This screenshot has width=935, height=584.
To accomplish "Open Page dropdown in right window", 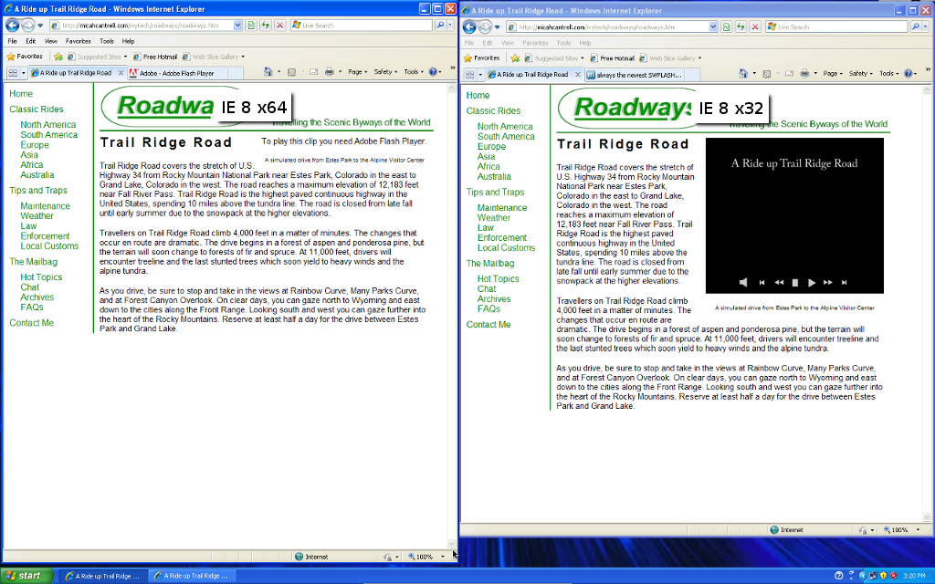I will (x=833, y=74).
